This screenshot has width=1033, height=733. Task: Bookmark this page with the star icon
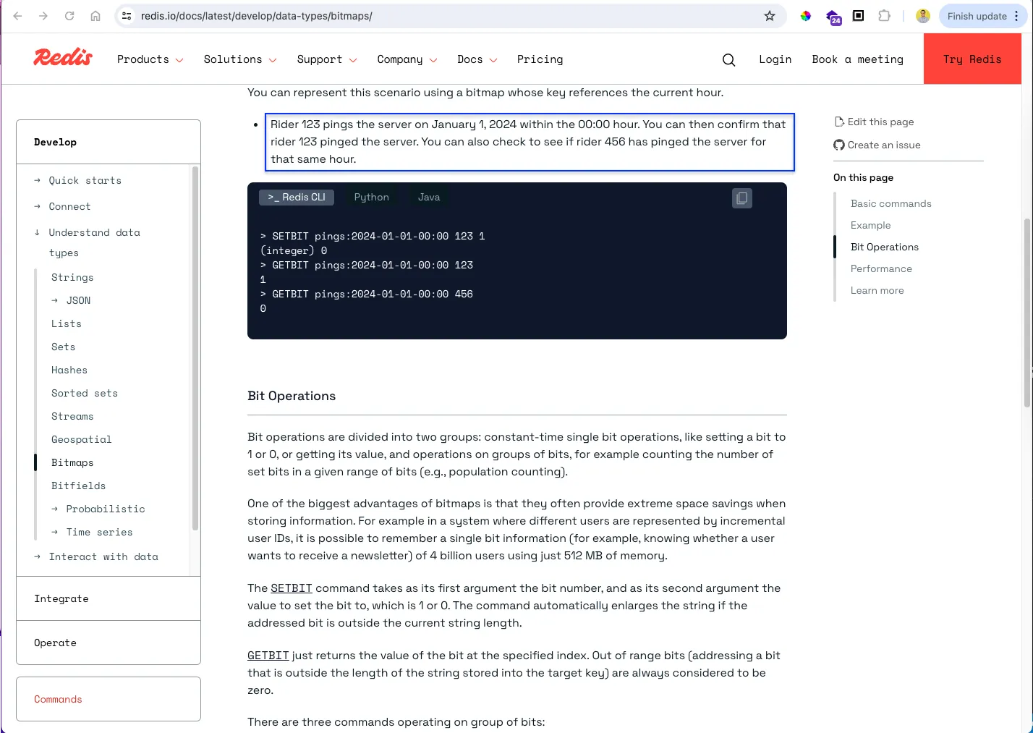tap(770, 16)
